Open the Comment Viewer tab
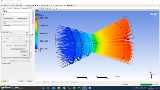 point(65,82)
